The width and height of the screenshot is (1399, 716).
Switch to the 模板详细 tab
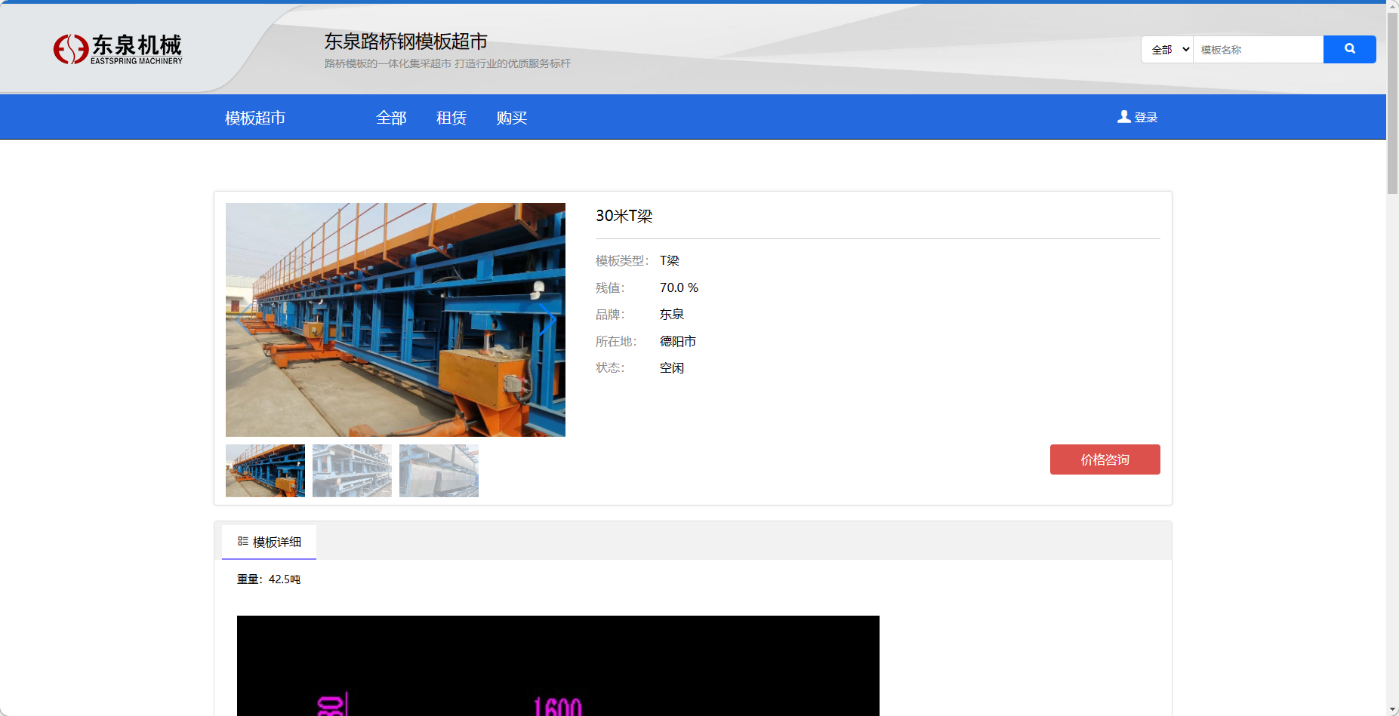(x=269, y=542)
